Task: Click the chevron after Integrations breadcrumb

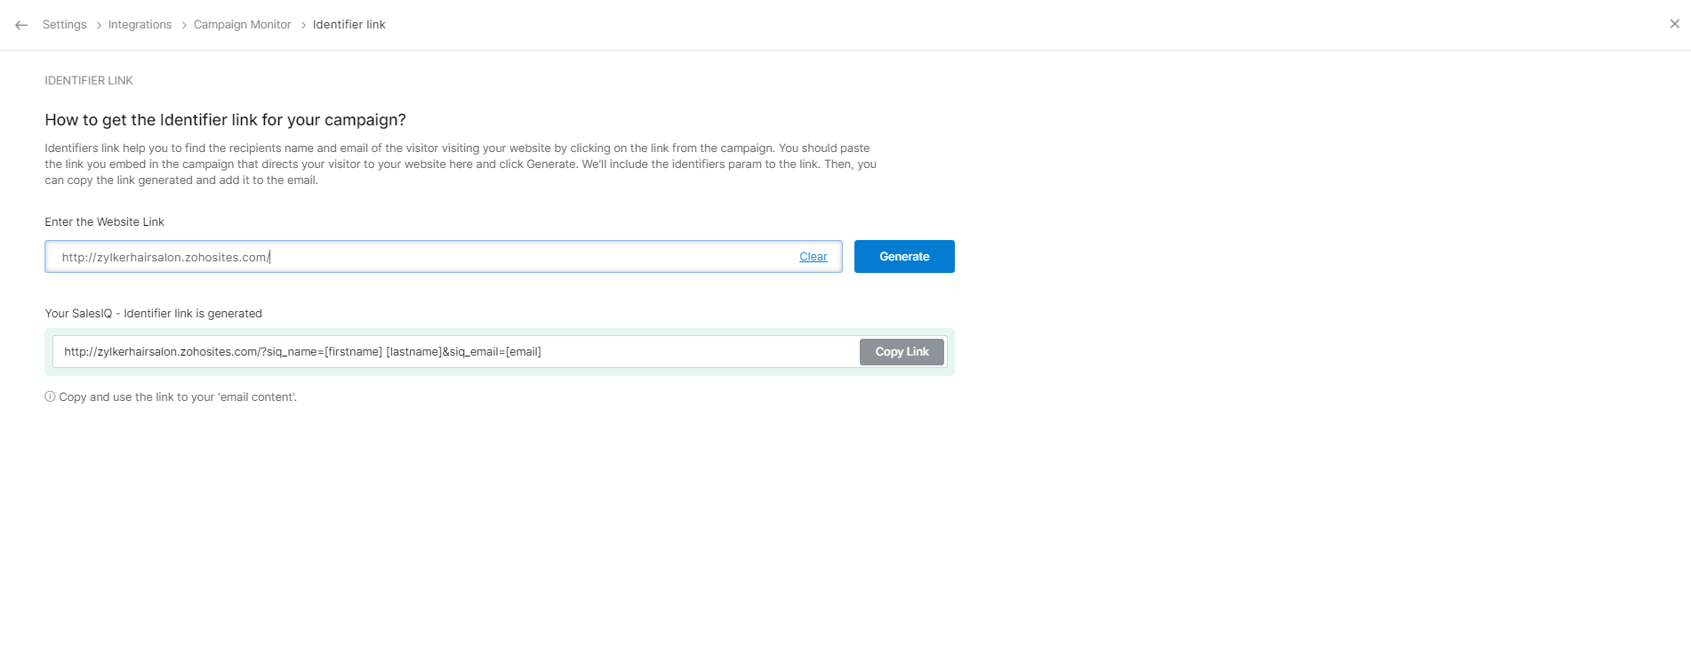Action: pos(184,25)
